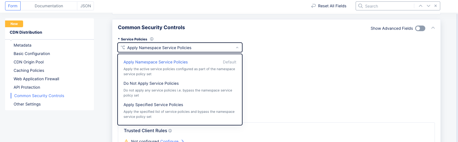Collapse the Common Security Controls section
The image size is (458, 142).
click(433, 28)
